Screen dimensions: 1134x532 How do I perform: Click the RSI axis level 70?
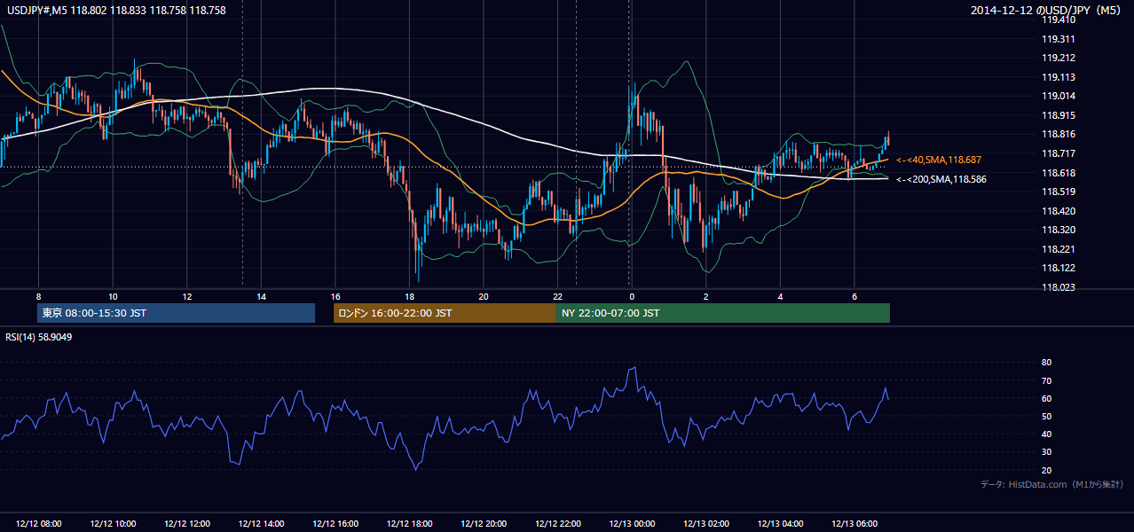tap(1046, 380)
